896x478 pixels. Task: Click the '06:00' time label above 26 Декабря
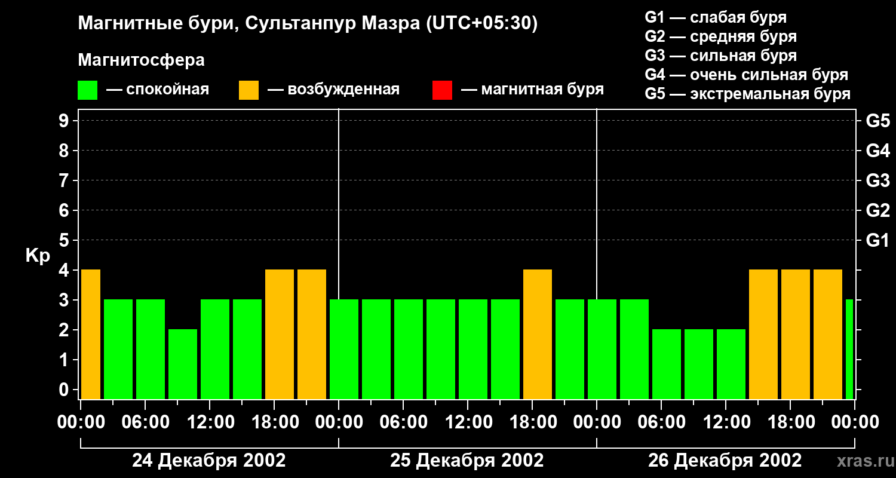[x=661, y=422]
